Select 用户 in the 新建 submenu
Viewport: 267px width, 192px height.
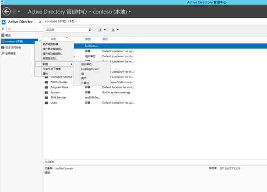point(83,78)
